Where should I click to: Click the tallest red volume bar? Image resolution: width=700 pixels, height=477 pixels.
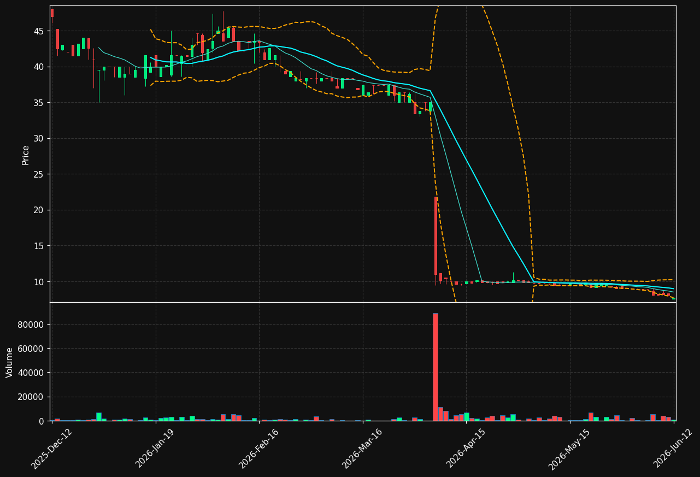click(436, 367)
